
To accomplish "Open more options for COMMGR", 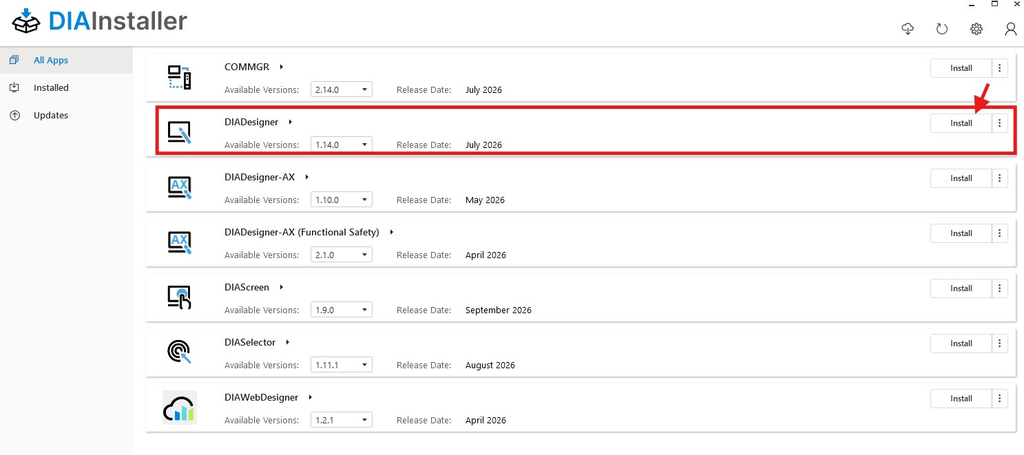I will pyautogui.click(x=1000, y=68).
